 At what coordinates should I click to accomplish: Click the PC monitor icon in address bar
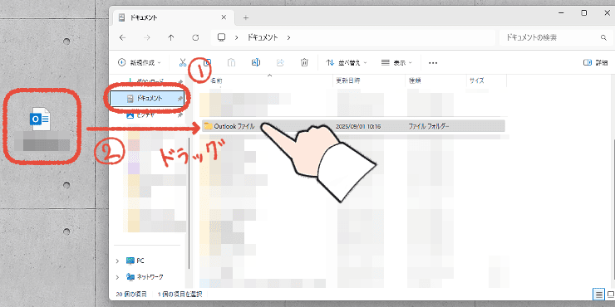point(222,37)
